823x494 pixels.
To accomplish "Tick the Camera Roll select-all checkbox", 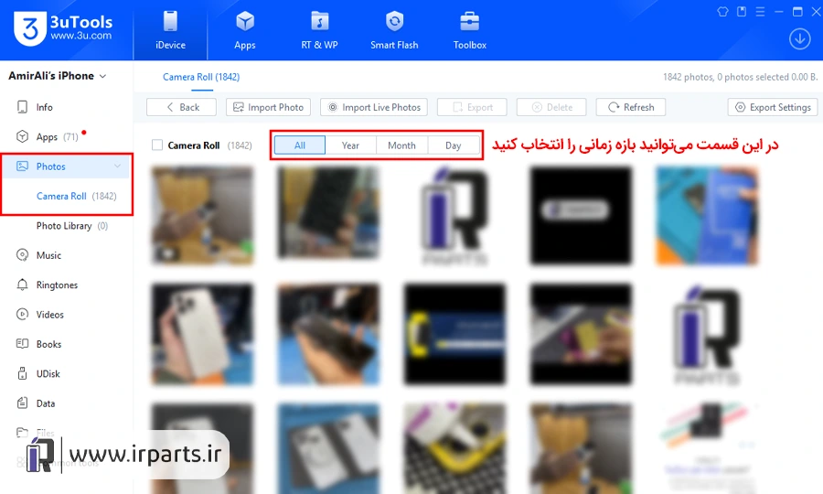I will (157, 145).
